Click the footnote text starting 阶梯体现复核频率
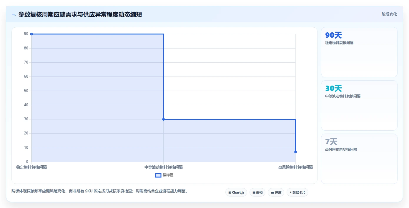The width and height of the screenshot is (409, 208). (99, 191)
